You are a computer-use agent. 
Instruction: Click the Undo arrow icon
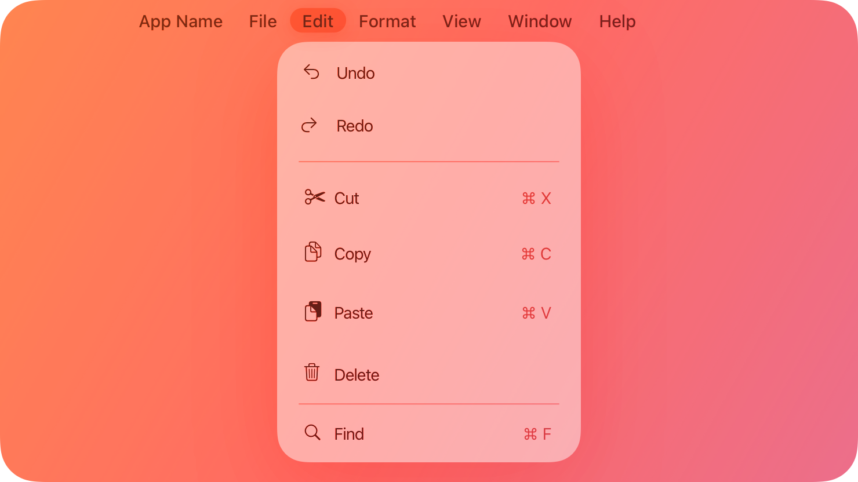pos(311,72)
